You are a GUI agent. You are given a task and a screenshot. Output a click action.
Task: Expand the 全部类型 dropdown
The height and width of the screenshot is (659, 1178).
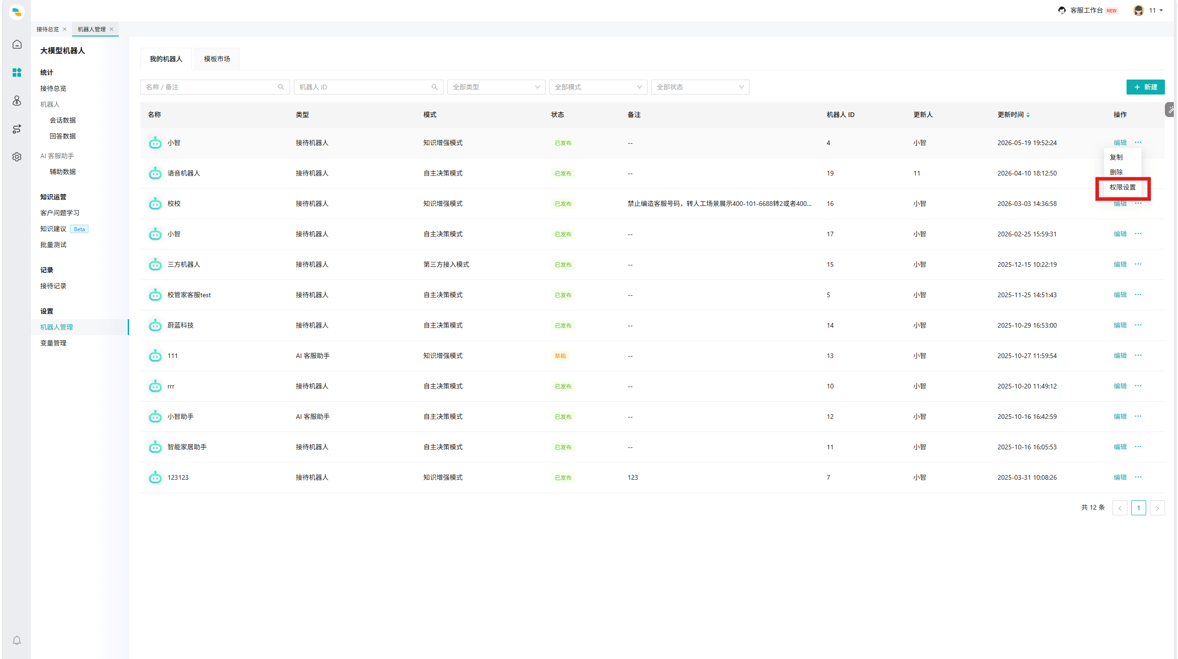point(496,87)
